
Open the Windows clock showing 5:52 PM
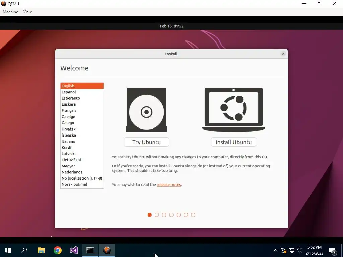coord(314,250)
